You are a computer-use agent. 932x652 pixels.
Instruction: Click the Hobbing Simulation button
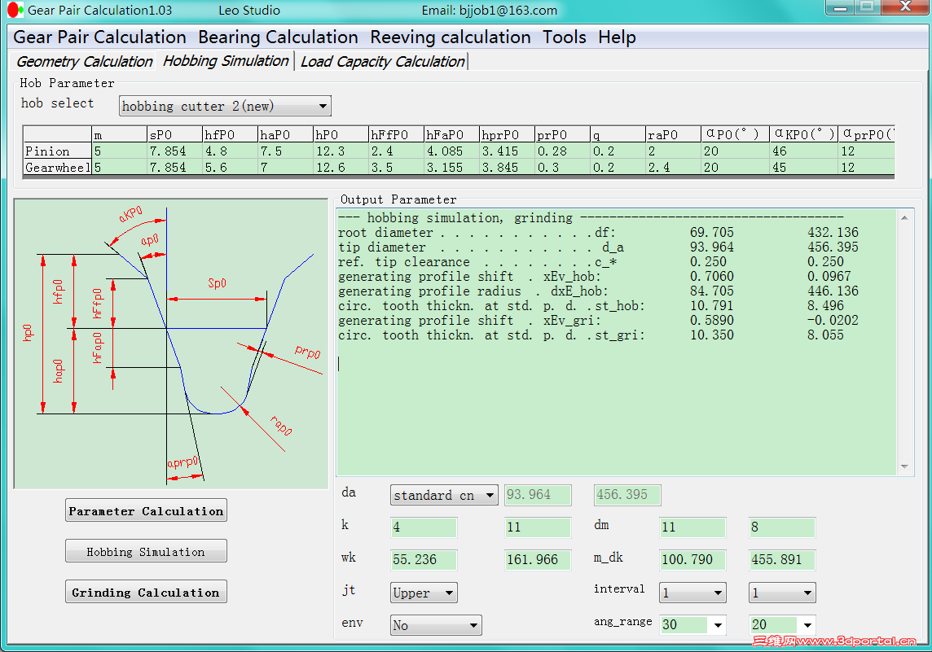click(146, 551)
